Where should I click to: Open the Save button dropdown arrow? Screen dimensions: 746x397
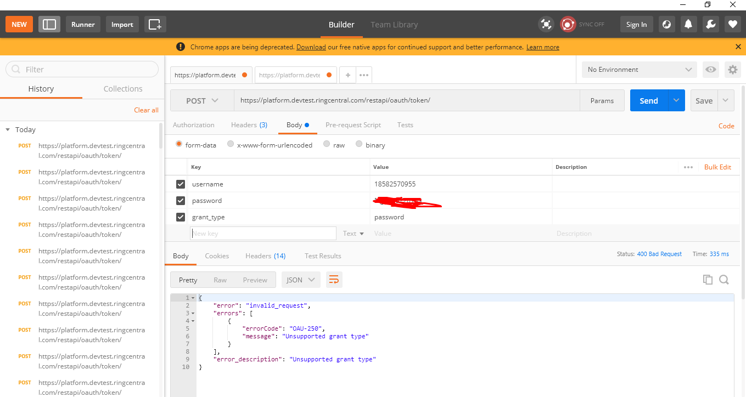(726, 100)
